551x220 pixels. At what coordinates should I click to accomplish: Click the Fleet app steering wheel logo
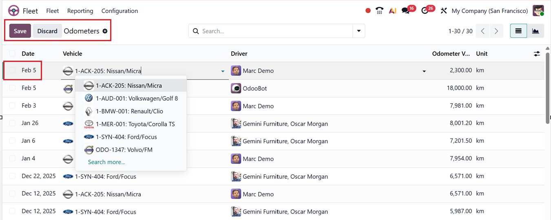[13, 11]
